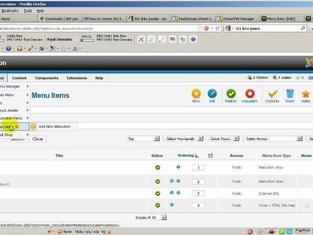This screenshot has width=313, height=235.
Task: Toggle published status of External URL row
Action: (x=158, y=193)
